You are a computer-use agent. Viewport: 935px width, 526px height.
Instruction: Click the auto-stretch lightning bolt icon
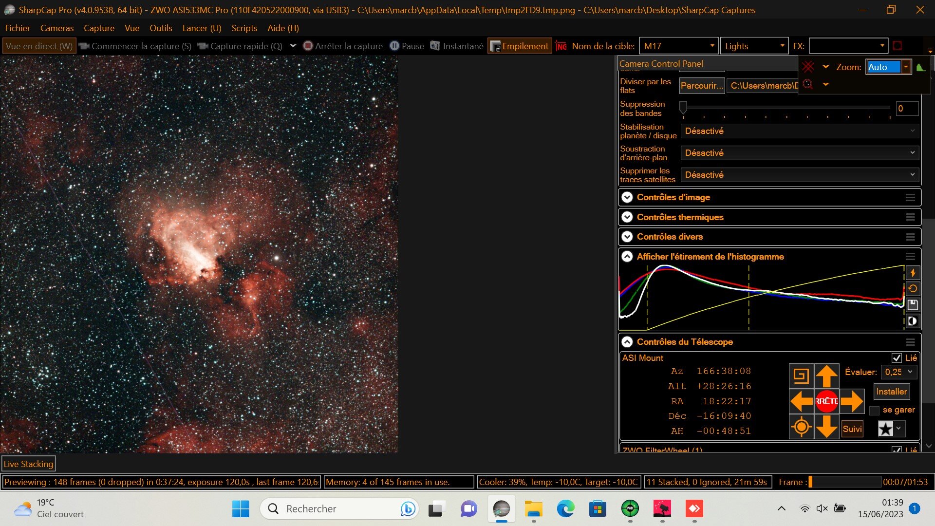913,273
